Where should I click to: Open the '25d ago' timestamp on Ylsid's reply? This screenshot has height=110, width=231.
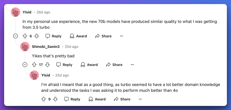tap(62, 75)
